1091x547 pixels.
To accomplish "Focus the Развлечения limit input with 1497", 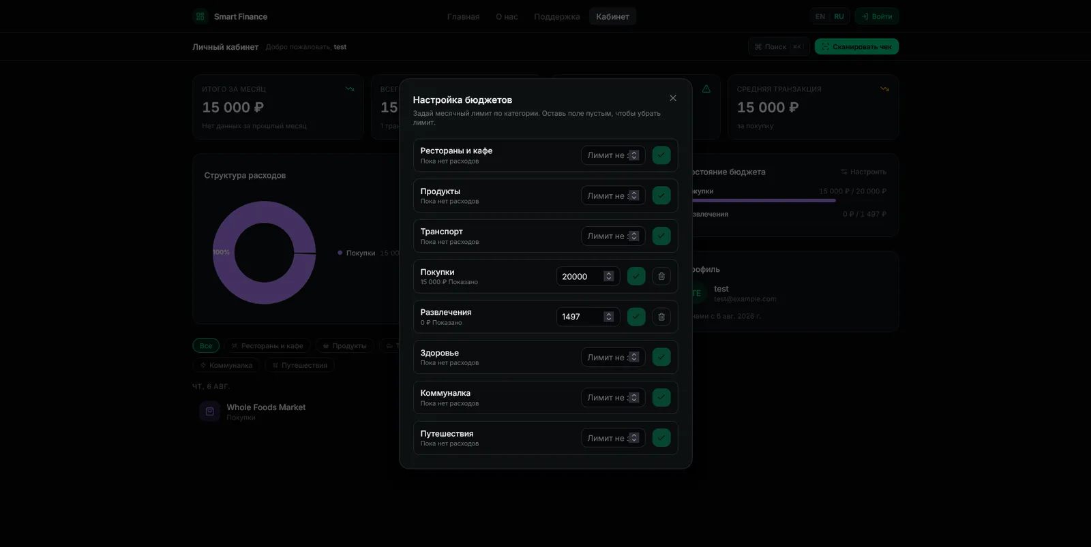I will click(x=588, y=317).
